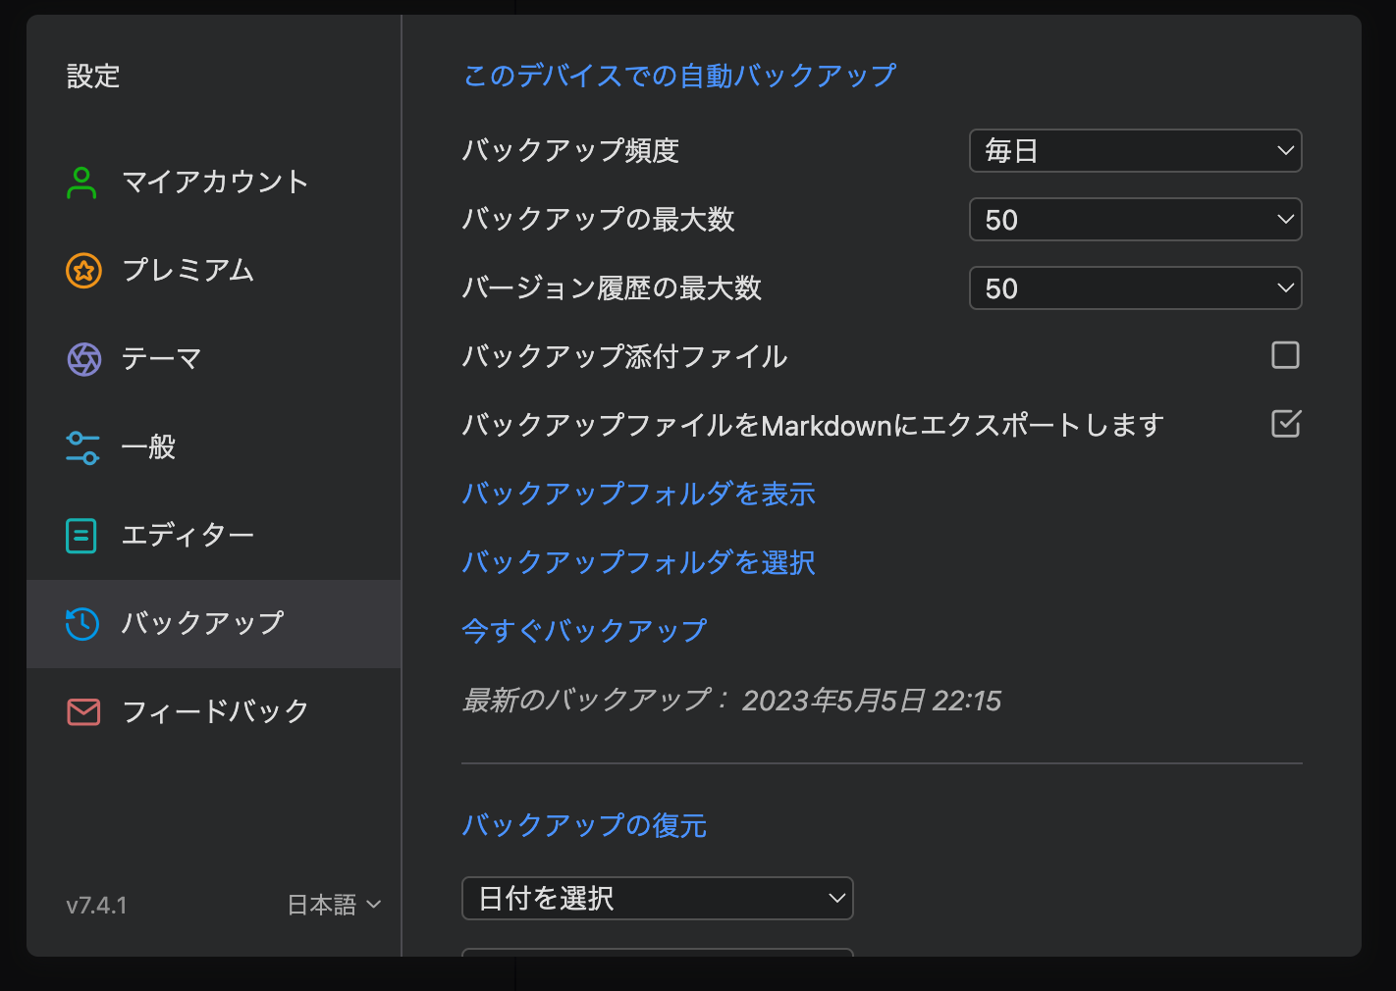Screen dimensions: 1396x991
Task: Switch to the フィードバック section
Action: click(x=214, y=712)
